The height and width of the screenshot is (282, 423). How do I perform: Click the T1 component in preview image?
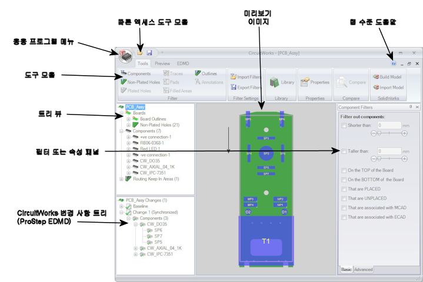[x=266, y=241]
